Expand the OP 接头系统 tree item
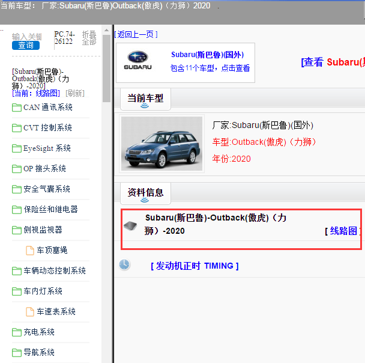 tap(44, 169)
